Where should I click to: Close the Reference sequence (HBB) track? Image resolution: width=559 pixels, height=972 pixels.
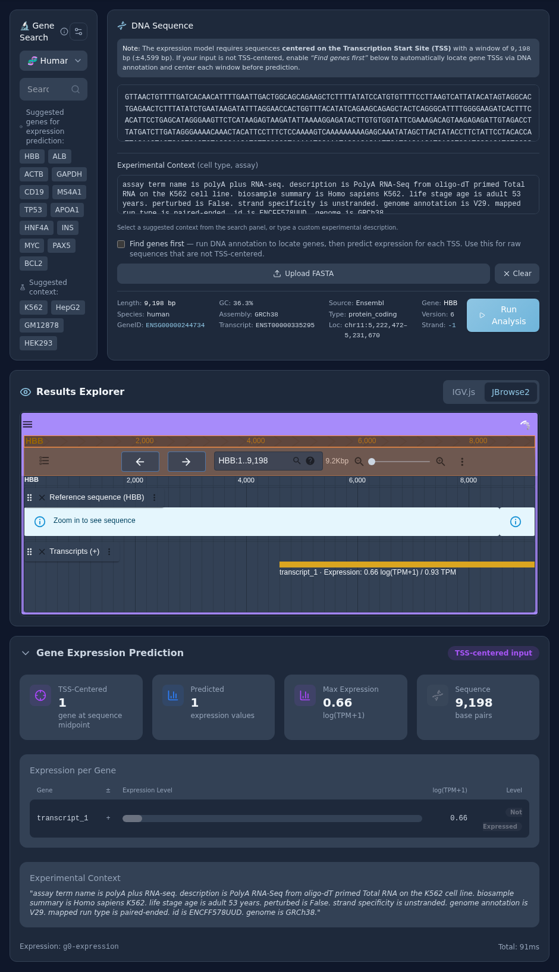pyautogui.click(x=42, y=497)
